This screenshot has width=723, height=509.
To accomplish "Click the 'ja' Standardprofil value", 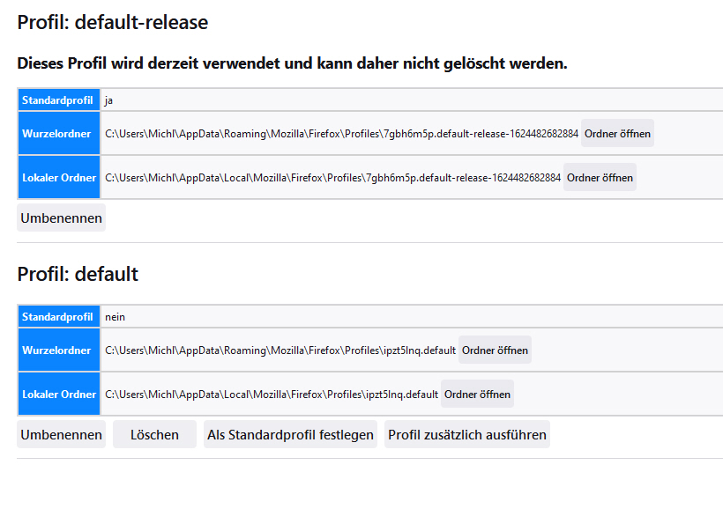I will [x=109, y=100].
